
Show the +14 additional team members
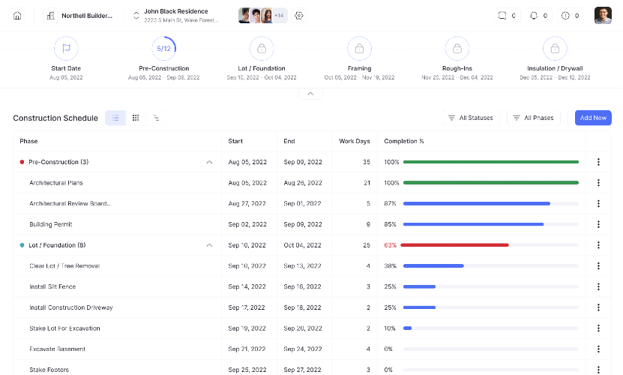point(280,16)
